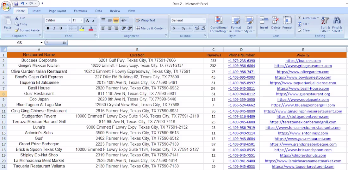Viewport: 348px width, 170px height.
Task: Undo the last action
Action: coord(22,3)
